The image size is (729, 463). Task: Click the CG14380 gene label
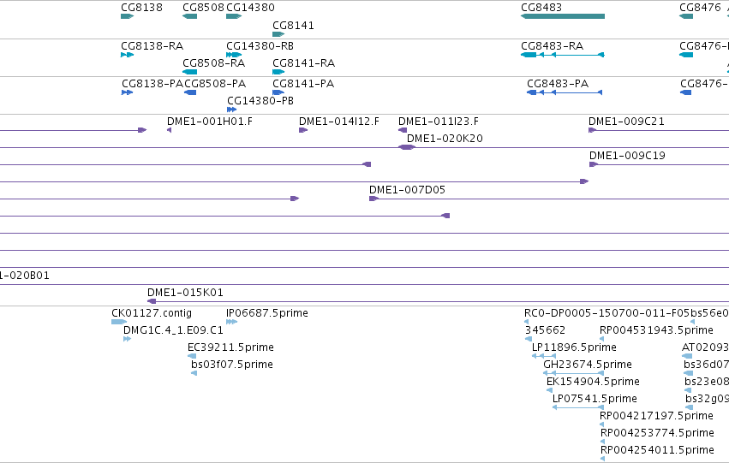click(x=250, y=8)
